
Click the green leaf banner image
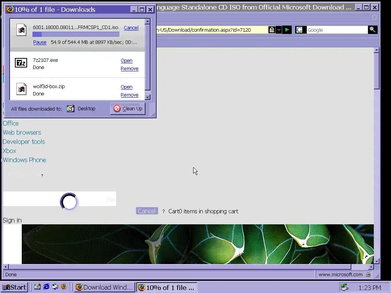(197, 244)
